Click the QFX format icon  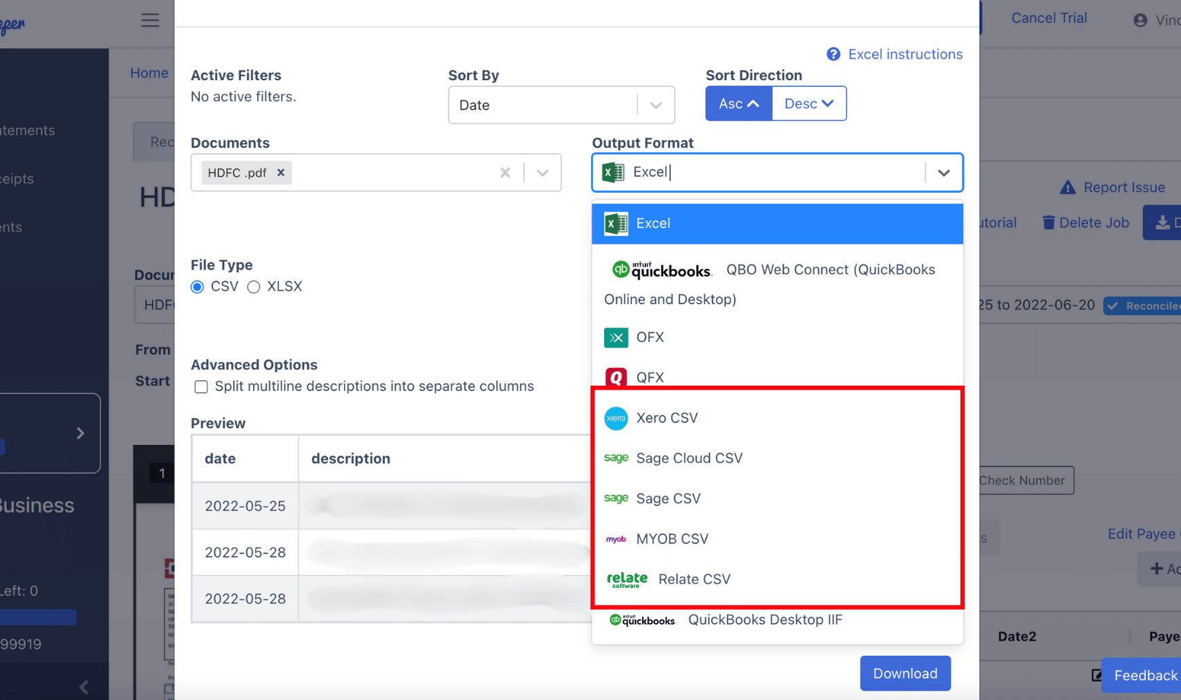pos(616,377)
